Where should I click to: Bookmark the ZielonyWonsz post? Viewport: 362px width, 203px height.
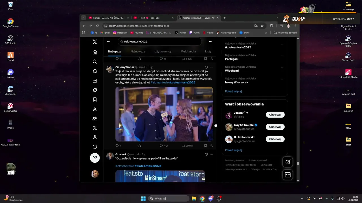206,146
